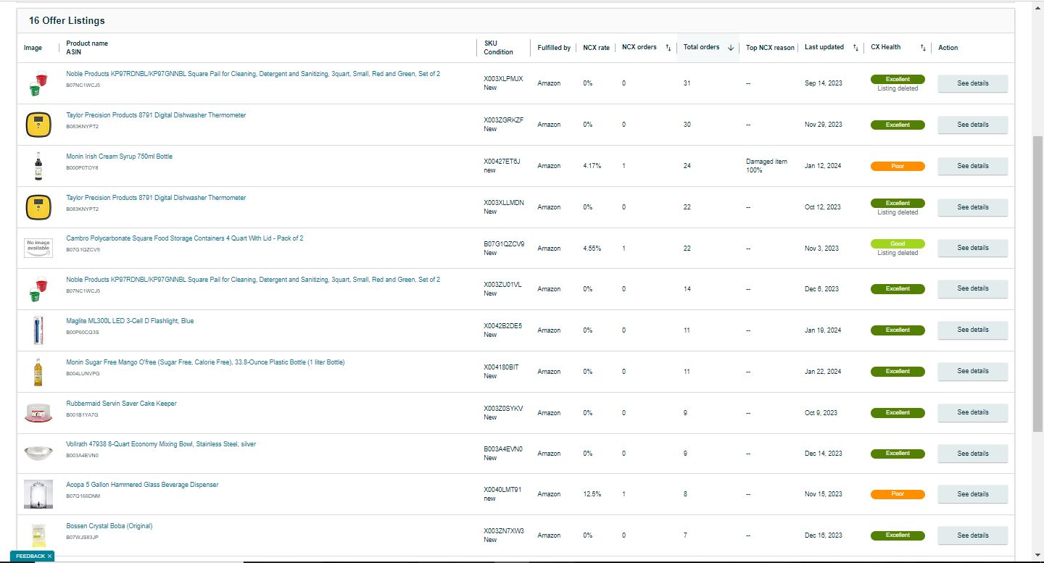Click the 'Damaged item 100%' NCX reason
This screenshot has width=1044, height=563.
[766, 166]
